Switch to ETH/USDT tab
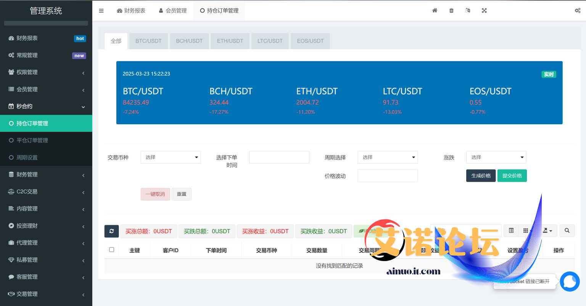The height and width of the screenshot is (306, 586). tap(230, 41)
